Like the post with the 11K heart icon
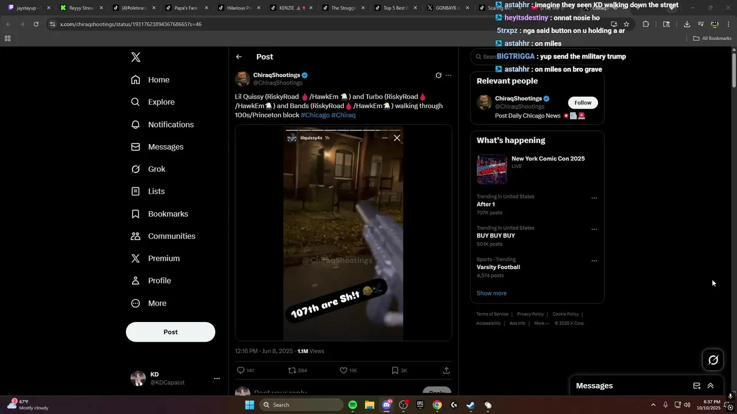Screen dimensions: 737x414 pyautogui.click(x=348, y=370)
